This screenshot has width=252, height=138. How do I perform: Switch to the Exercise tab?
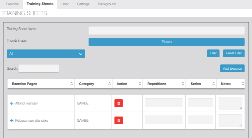(x=12, y=4)
